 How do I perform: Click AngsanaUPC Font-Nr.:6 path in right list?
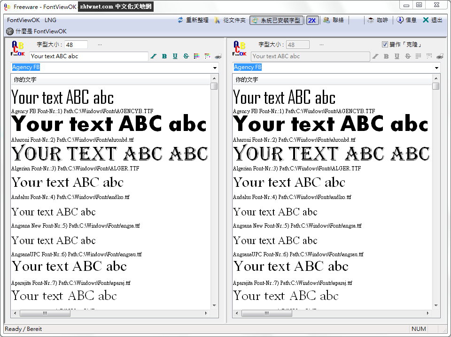[298, 254]
